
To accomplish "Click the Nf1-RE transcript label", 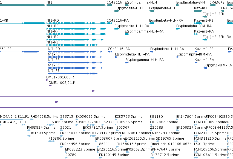I will coord(53,26).
